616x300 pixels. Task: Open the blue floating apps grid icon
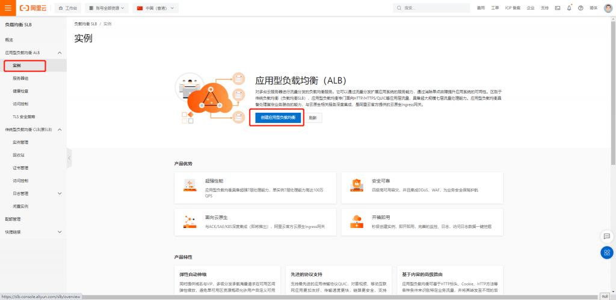click(x=606, y=252)
